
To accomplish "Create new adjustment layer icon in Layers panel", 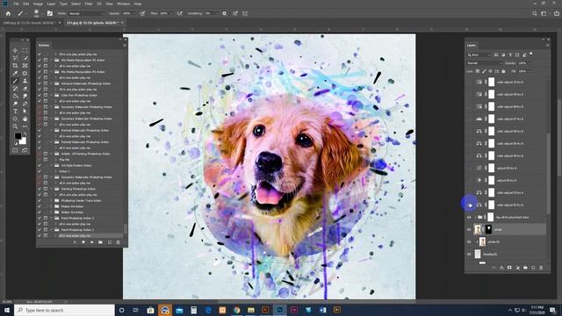I will (517, 268).
